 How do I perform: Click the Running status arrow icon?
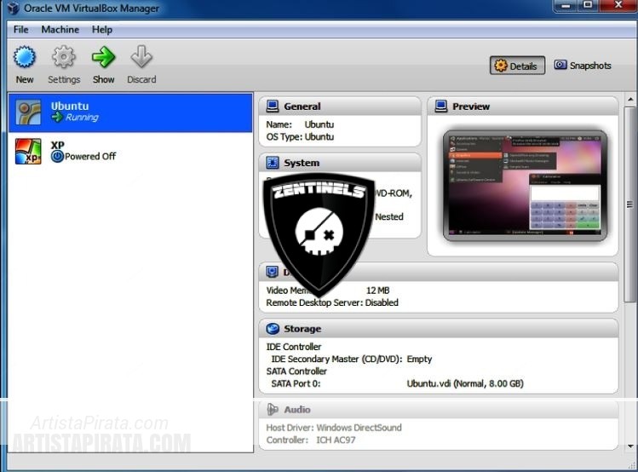click(x=57, y=118)
